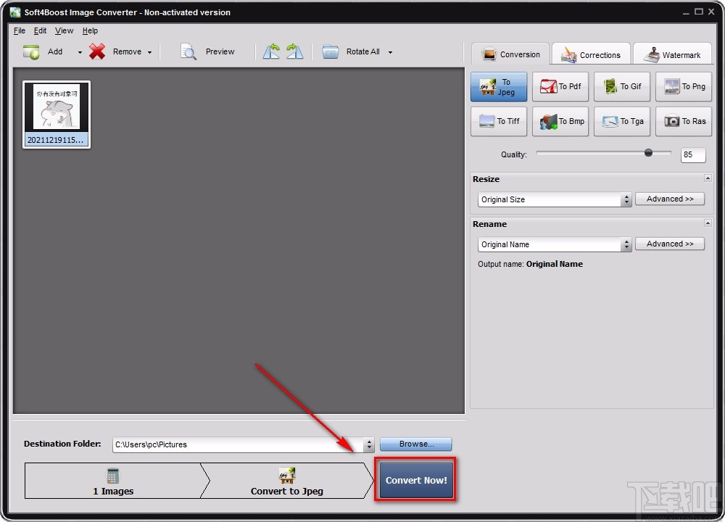Viewport: 725px width, 522px height.
Task: Select To Tga output format
Action: (622, 121)
